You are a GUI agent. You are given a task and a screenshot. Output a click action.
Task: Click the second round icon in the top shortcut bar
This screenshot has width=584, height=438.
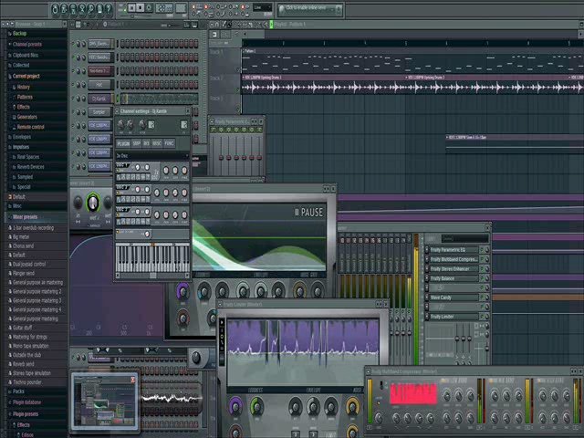[x=64, y=9]
